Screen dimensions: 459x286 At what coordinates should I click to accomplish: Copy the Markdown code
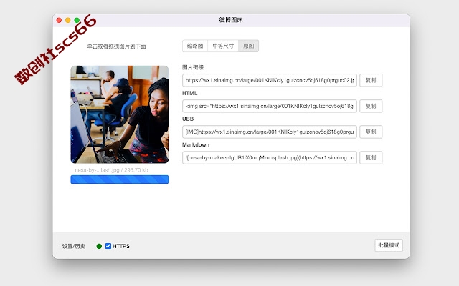(371, 157)
